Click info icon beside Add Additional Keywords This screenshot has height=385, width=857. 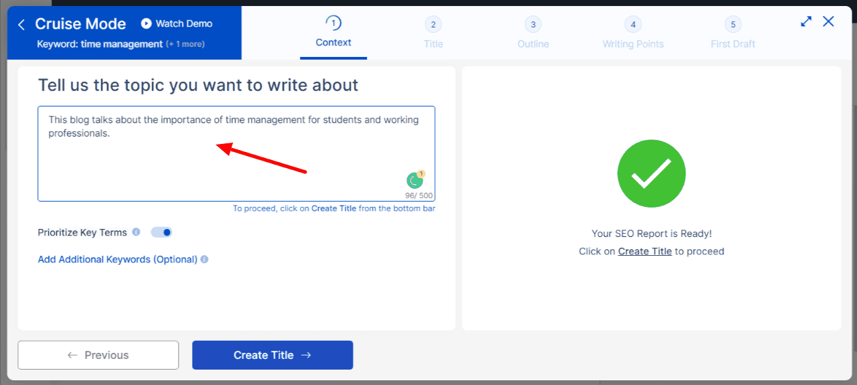pos(204,259)
